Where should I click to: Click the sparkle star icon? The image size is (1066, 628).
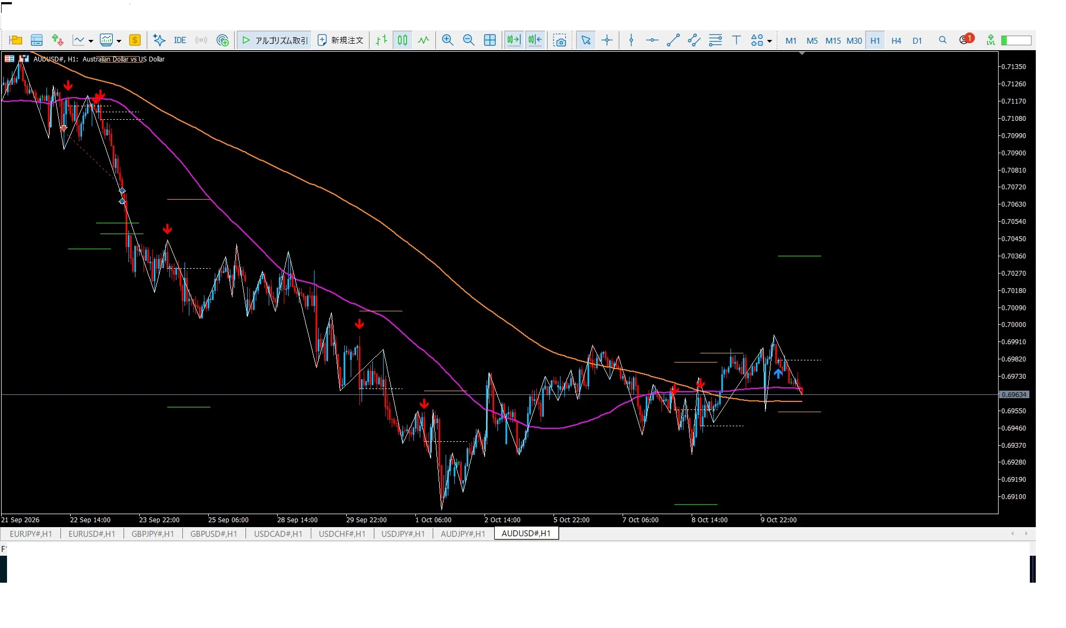tap(159, 40)
